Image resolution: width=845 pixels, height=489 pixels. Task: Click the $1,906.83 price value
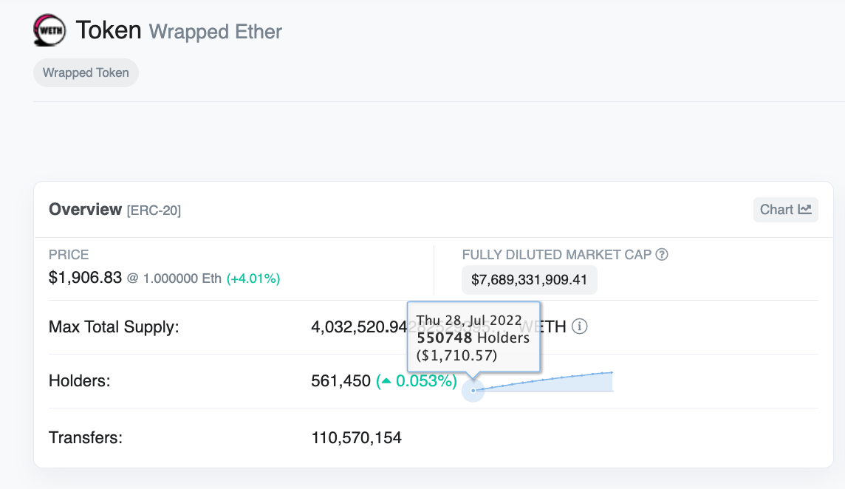[x=85, y=278]
